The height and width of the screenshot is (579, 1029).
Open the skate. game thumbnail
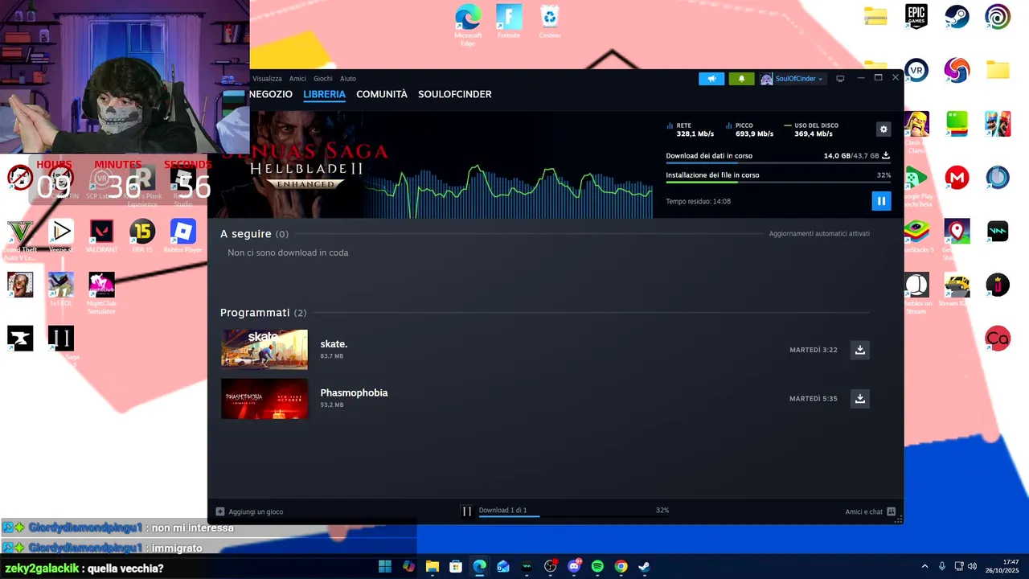264,349
